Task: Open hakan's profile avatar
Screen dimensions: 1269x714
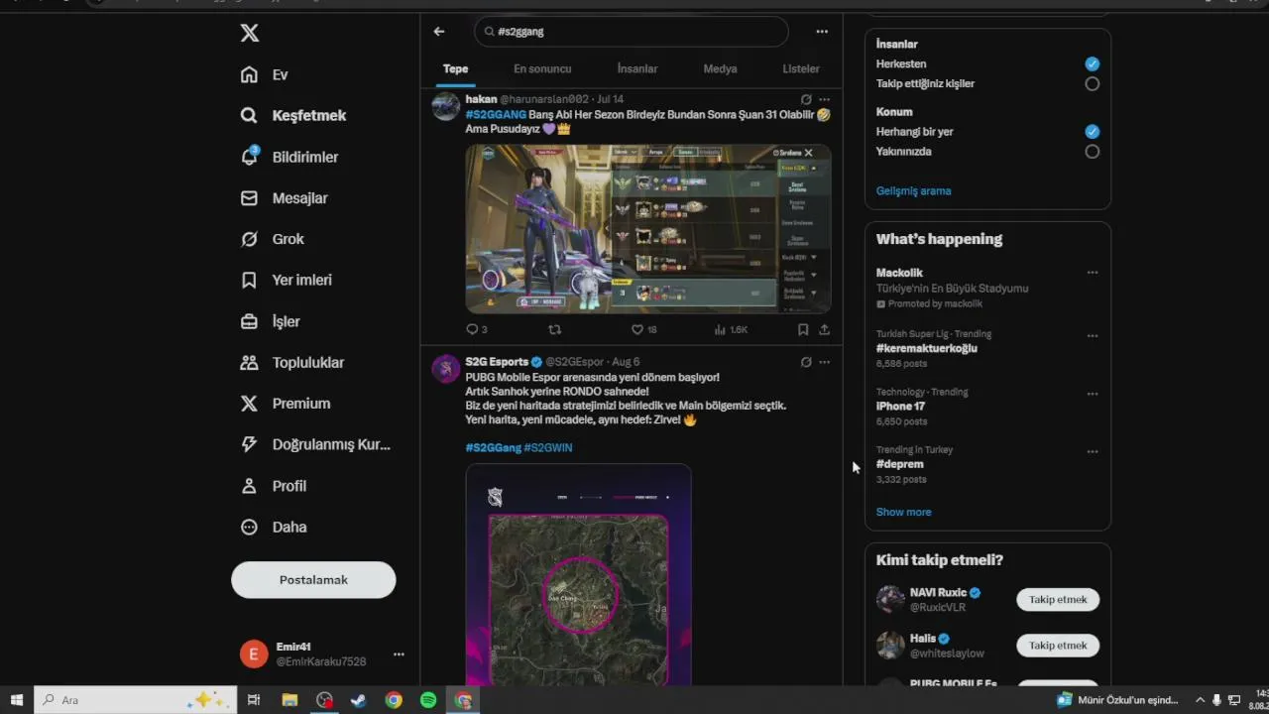Action: [446, 106]
